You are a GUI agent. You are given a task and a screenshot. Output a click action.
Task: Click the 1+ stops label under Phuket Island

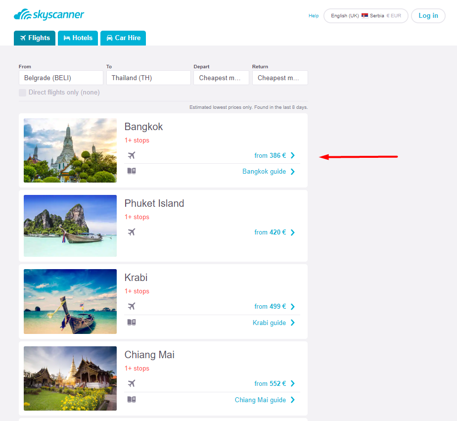click(x=137, y=217)
